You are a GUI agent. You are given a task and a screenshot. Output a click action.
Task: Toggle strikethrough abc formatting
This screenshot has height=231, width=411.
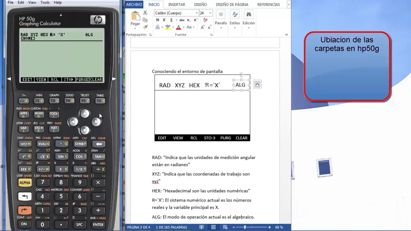tap(182, 20)
